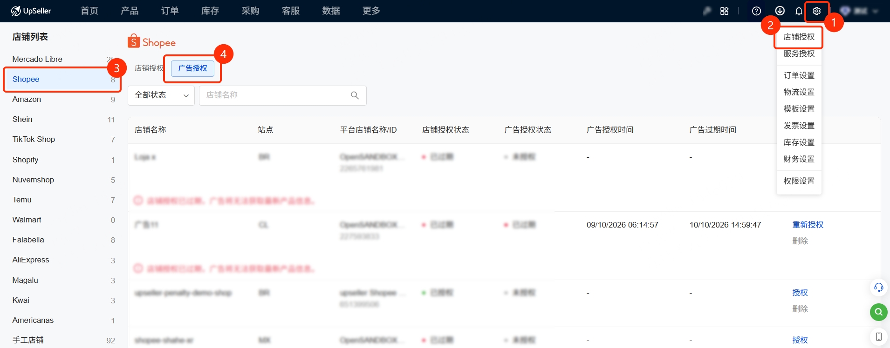Choose 权限设置 from settings menu

tap(799, 181)
